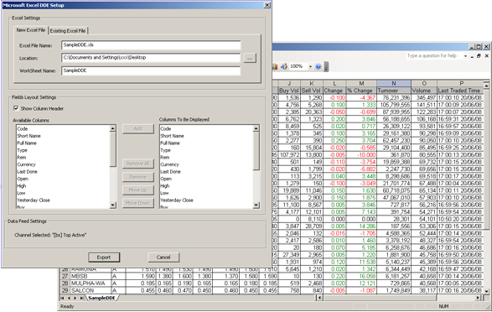Viewport: 492px width, 312px height.
Task: Click the Last Traded Time header cell
Action: tap(460, 91)
